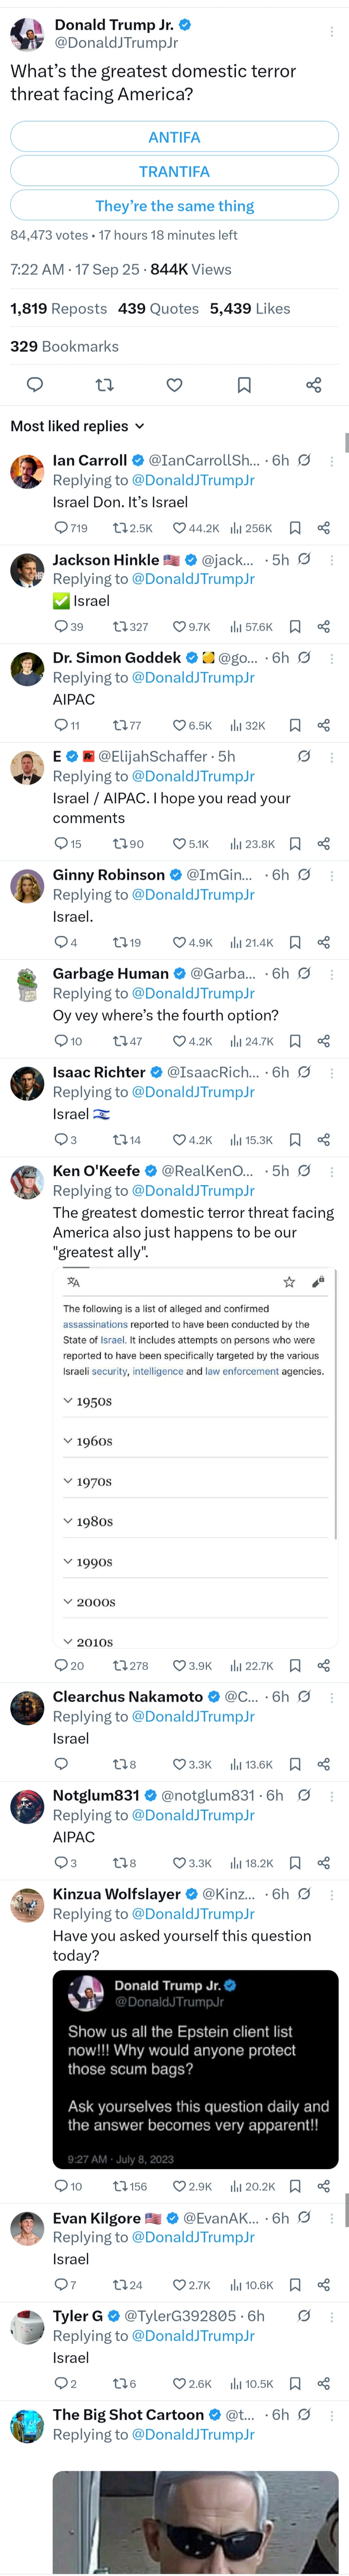Vote for TRANTIFA in the poll
The width and height of the screenshot is (349, 2576).
(x=174, y=171)
